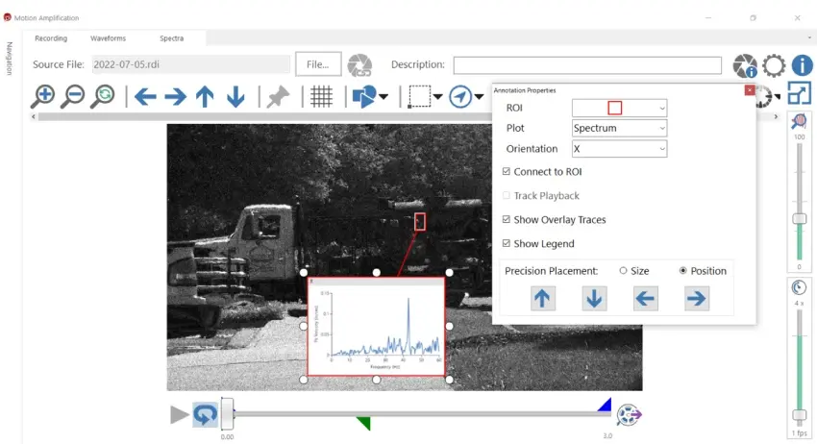Expand shapes tool dropdown arrow
The height and width of the screenshot is (444, 817).
pyautogui.click(x=384, y=97)
